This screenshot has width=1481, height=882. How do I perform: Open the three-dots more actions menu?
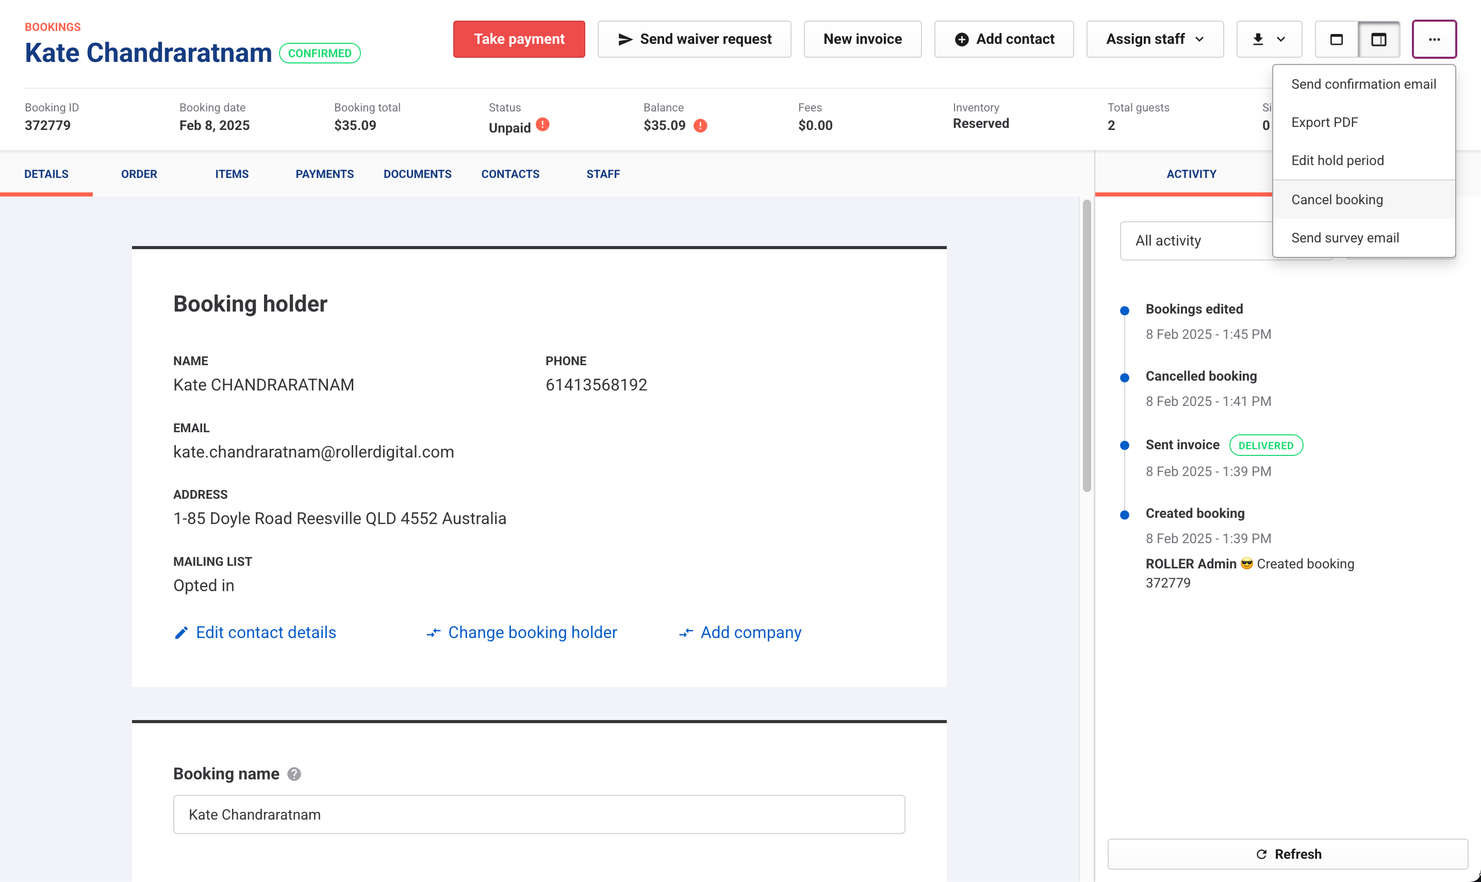1434,39
